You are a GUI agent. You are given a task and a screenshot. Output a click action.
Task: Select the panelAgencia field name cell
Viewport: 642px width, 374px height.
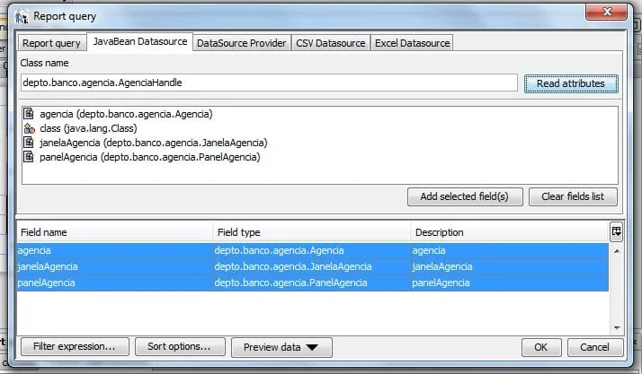(x=115, y=283)
